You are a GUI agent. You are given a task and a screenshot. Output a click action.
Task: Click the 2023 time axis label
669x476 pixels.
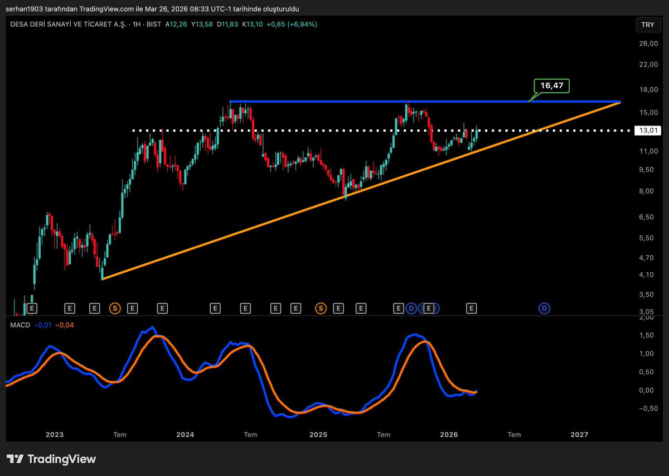tap(55, 435)
